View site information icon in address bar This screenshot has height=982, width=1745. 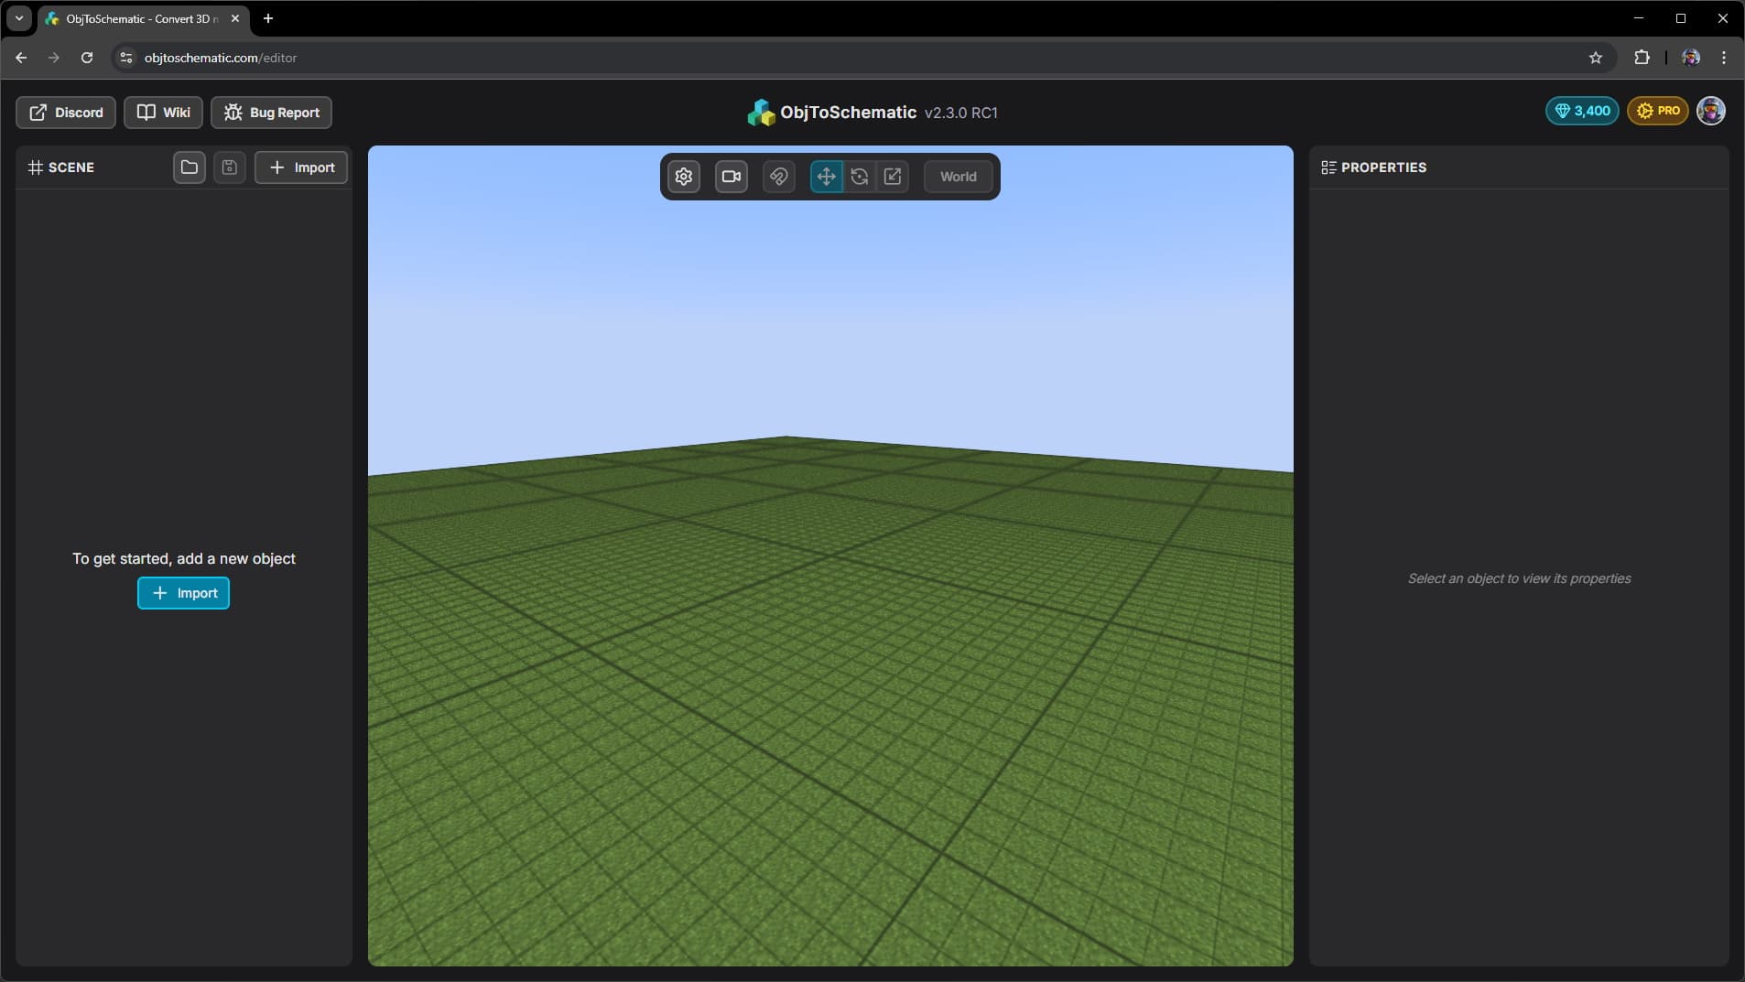(x=126, y=58)
